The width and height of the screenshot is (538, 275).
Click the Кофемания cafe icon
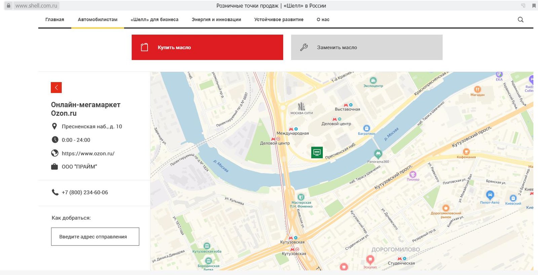point(466,152)
